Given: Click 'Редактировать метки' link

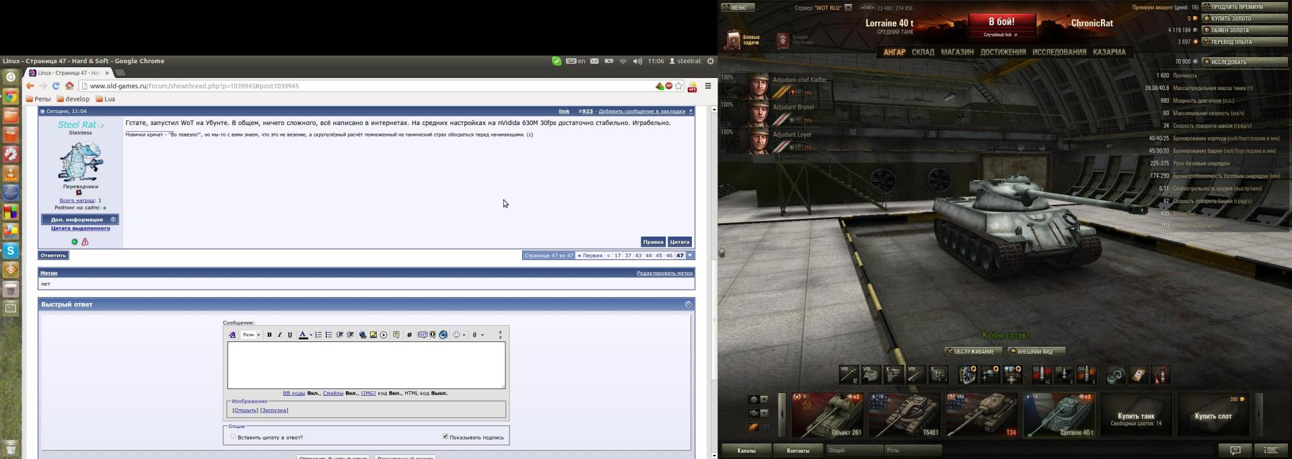Looking at the screenshot, I should pyautogui.click(x=664, y=273).
